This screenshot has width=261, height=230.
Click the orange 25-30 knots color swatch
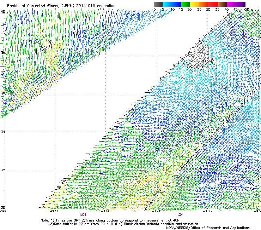204,5
